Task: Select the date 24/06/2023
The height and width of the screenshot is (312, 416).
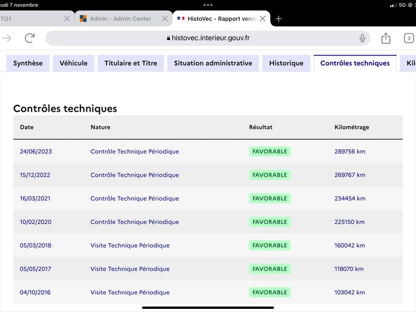Action: [x=36, y=151]
